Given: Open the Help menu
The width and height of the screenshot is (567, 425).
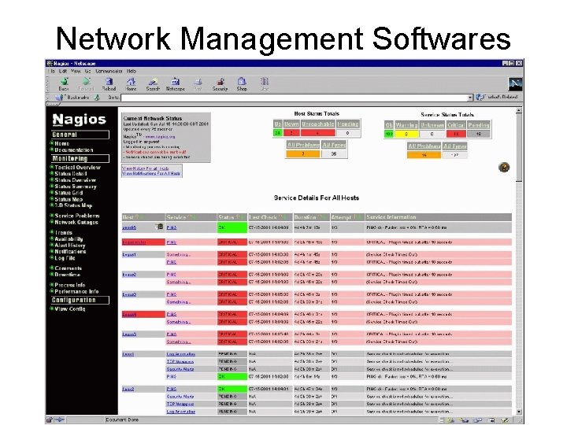Looking at the screenshot, I should pyautogui.click(x=132, y=71).
